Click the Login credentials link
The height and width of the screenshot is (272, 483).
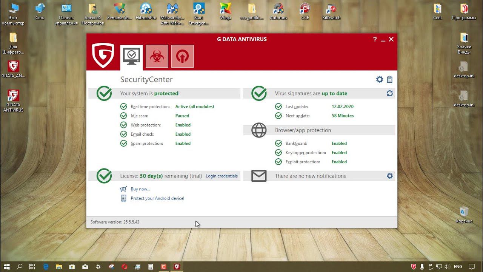click(222, 176)
